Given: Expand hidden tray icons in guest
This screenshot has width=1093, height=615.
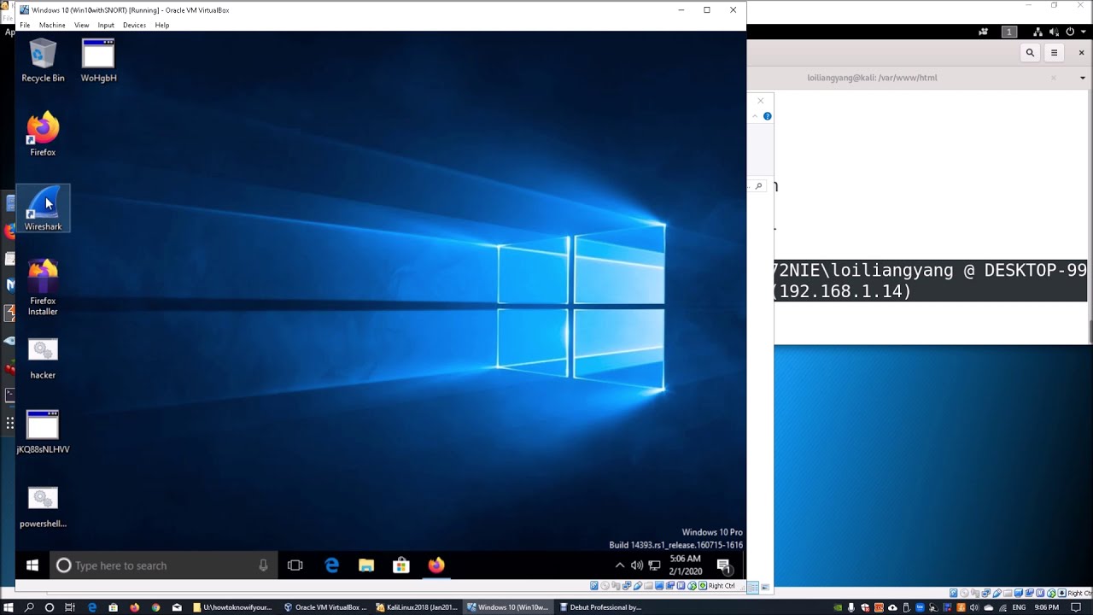Looking at the screenshot, I should (620, 565).
